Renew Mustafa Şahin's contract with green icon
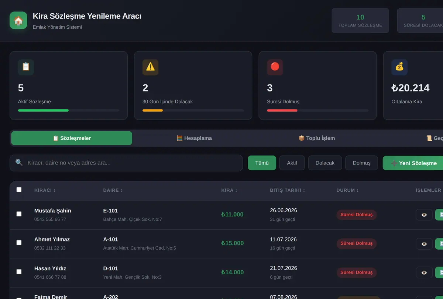 [x=439, y=215]
